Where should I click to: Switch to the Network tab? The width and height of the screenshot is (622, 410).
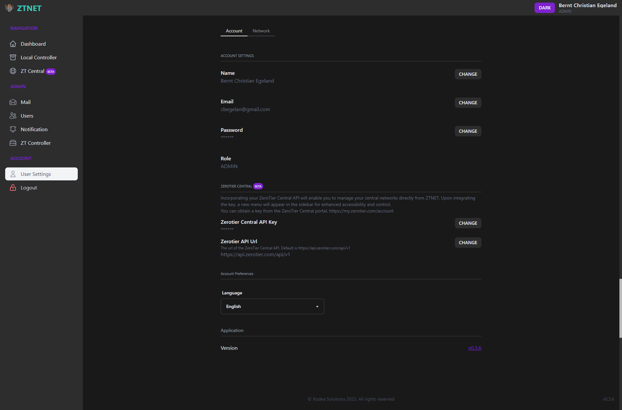261,31
